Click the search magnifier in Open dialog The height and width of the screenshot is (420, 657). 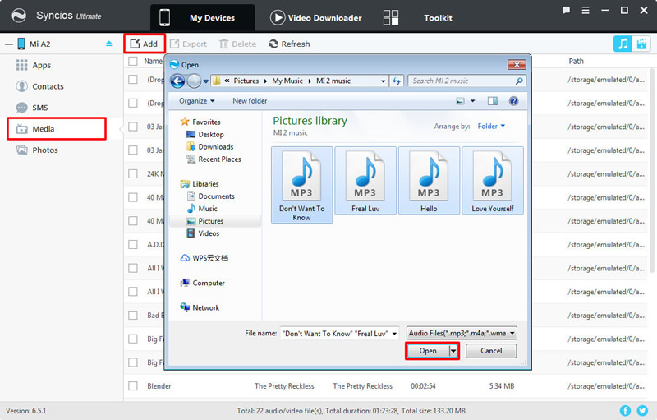click(519, 81)
